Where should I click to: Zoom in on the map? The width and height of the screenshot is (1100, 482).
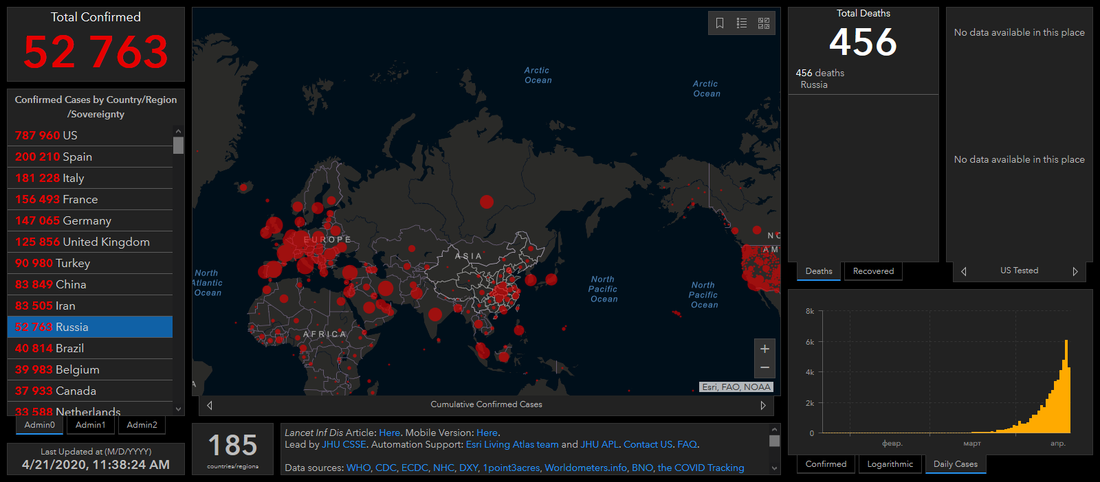coord(764,349)
